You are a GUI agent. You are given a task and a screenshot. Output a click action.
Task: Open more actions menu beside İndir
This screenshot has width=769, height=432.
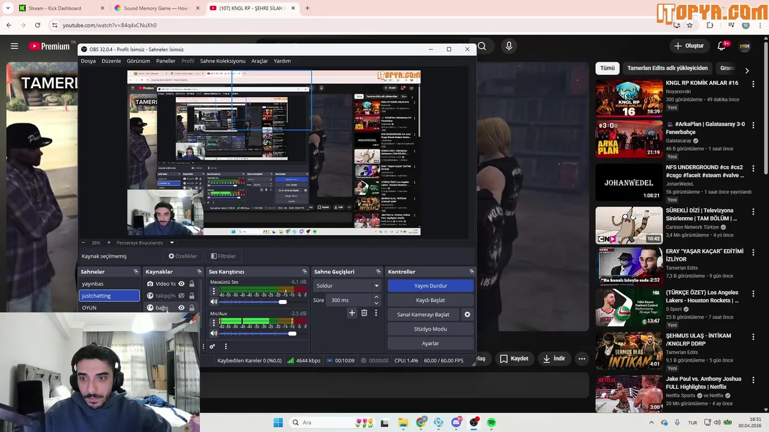582,359
